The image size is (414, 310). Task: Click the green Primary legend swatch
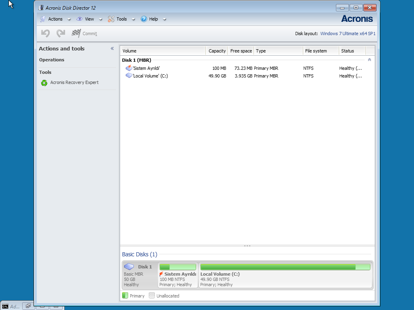click(x=125, y=295)
